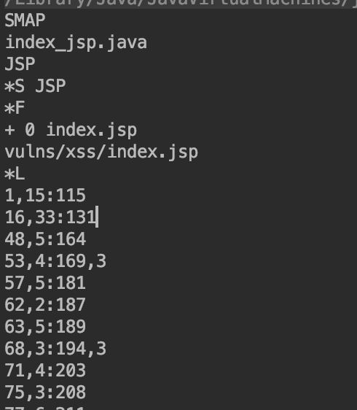Screen dimensions: 357x410
Task: Click the 53,4:169,3 mapping line
Action: tap(55, 261)
